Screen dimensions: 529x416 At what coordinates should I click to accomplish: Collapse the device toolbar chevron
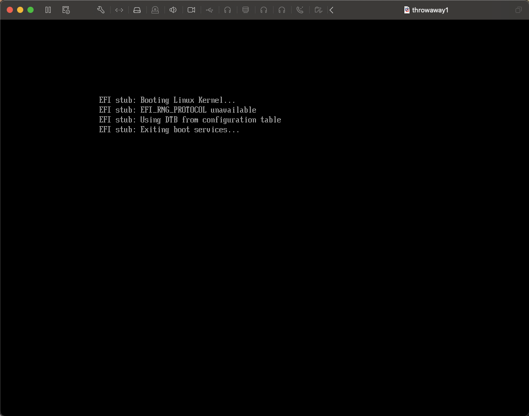pyautogui.click(x=331, y=10)
